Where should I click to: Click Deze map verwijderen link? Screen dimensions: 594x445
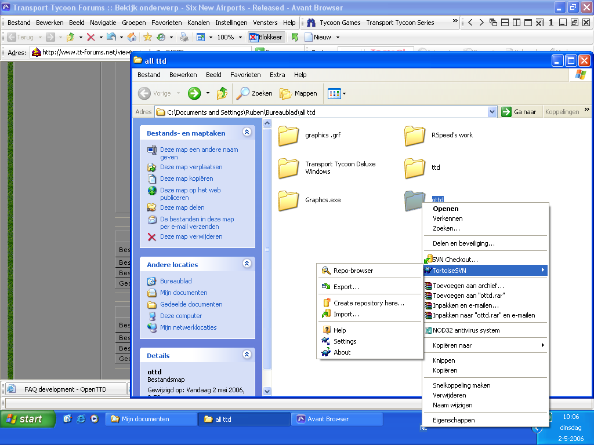pyautogui.click(x=191, y=237)
